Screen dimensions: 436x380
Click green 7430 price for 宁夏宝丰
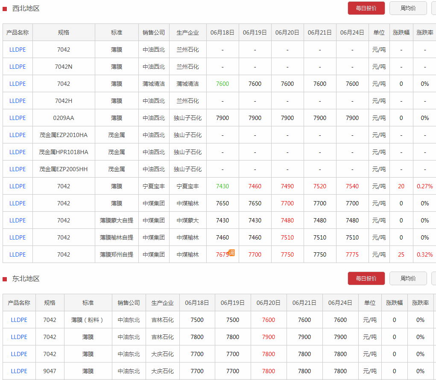[222, 186]
